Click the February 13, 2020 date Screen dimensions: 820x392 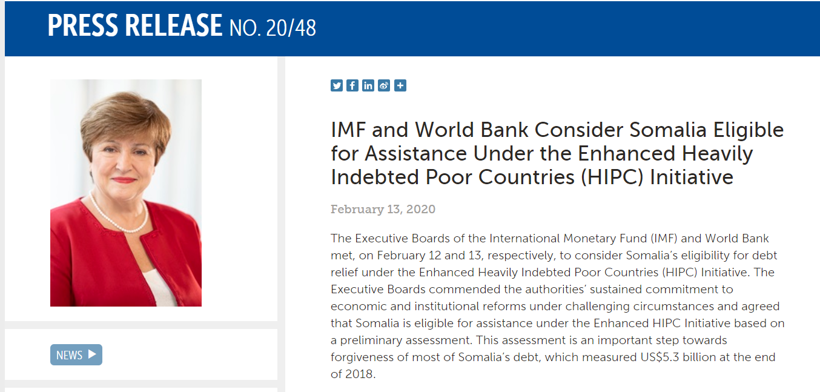383,210
